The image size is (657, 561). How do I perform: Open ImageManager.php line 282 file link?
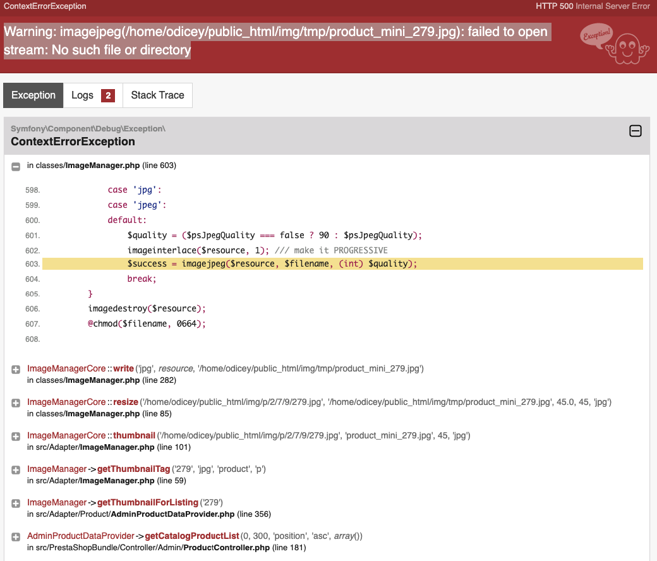coord(102,380)
